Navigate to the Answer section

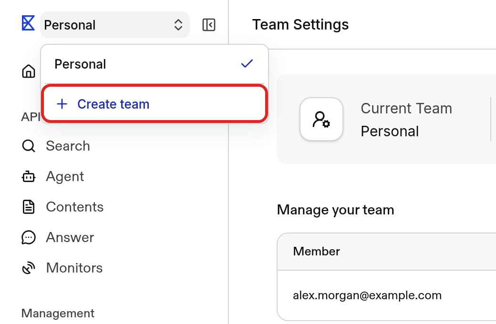[x=70, y=237]
